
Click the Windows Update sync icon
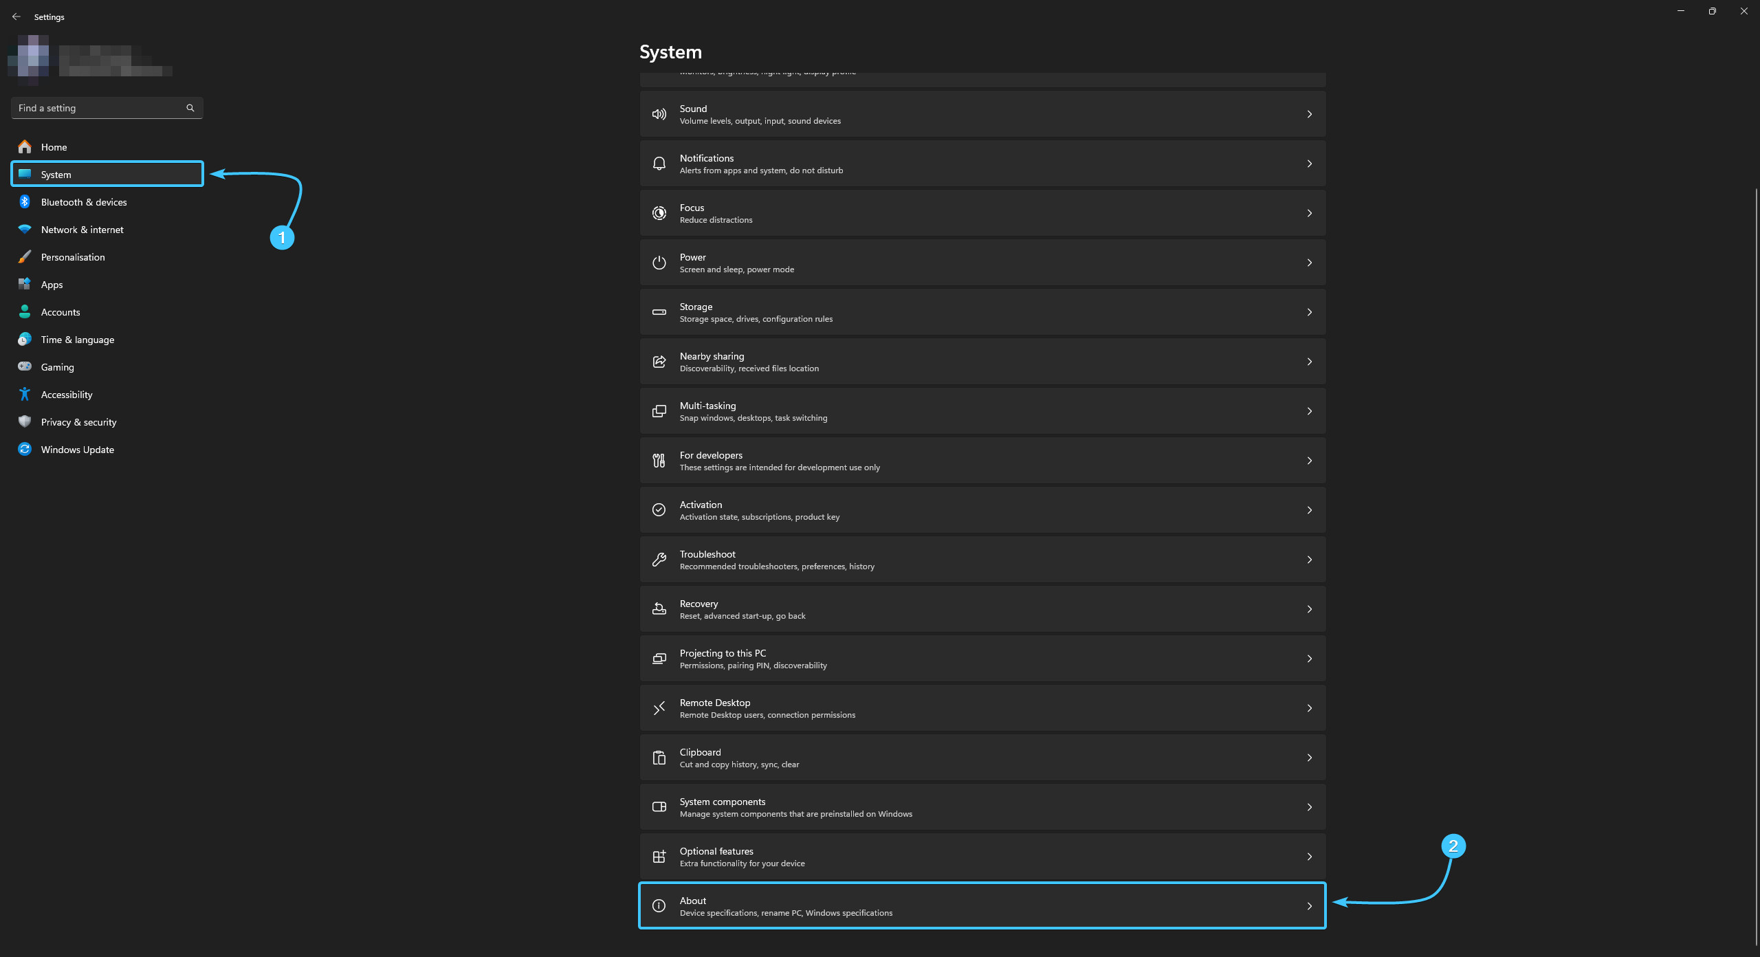pyautogui.click(x=25, y=449)
